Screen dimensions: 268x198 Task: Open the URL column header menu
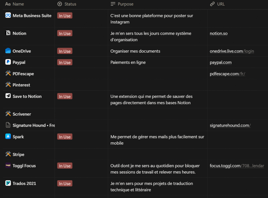[217, 4]
